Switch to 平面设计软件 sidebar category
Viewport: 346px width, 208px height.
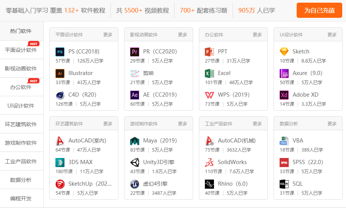pyautogui.click(x=22, y=50)
